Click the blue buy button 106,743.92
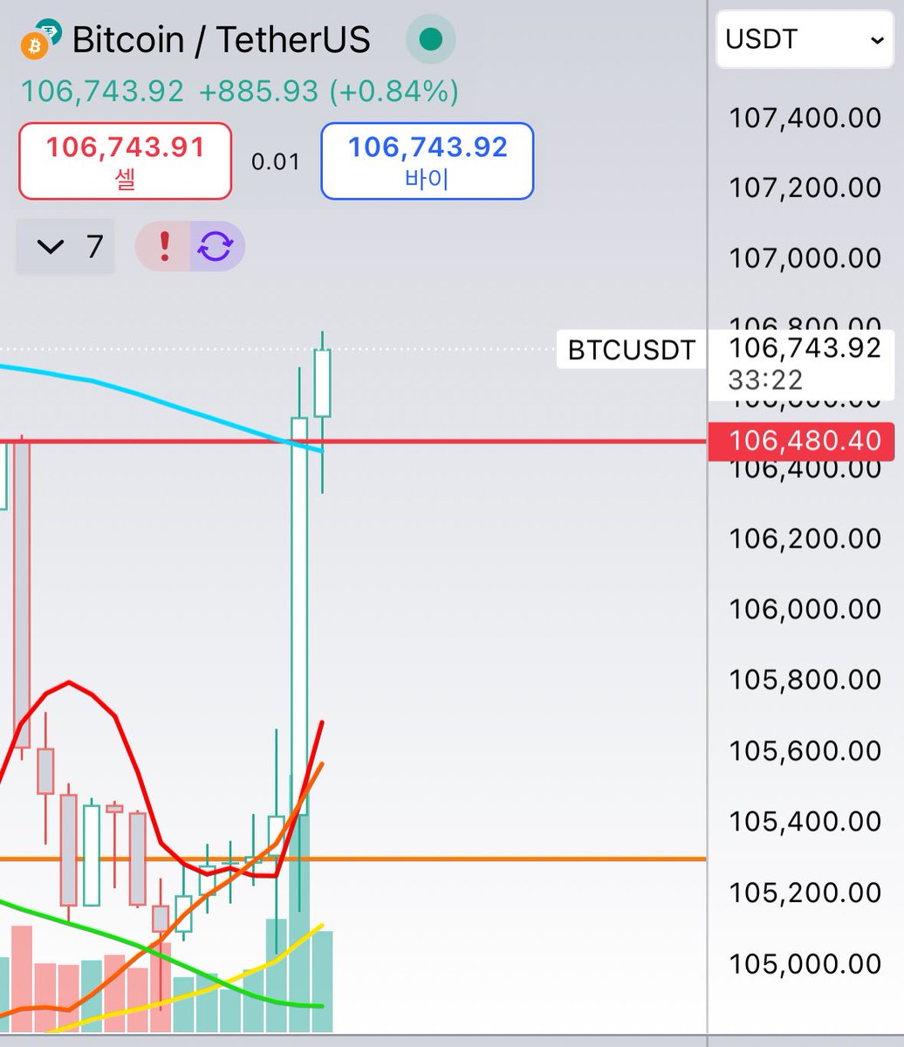The width and height of the screenshot is (904, 1047). click(x=428, y=161)
